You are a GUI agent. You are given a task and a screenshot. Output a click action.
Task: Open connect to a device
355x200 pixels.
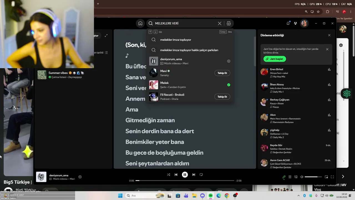tap(296, 177)
